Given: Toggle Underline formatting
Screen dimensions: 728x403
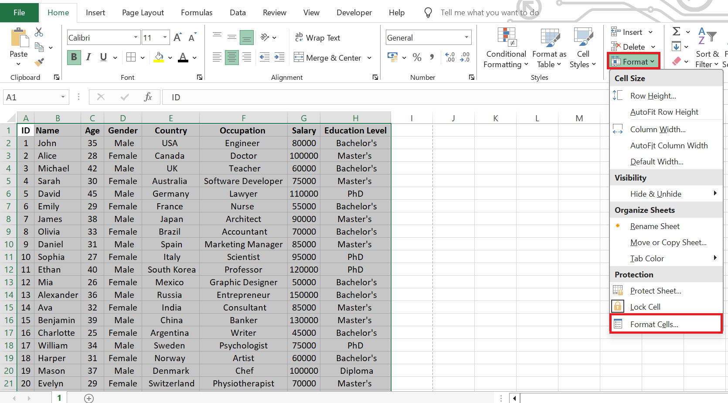Looking at the screenshot, I should tap(103, 57).
